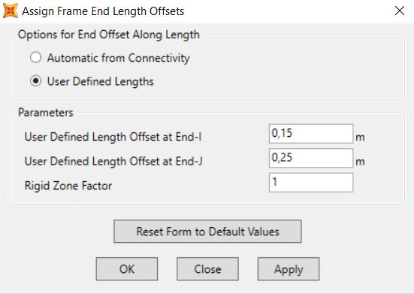
Task: Click the SAP2000 icon in the title bar
Action: pos(11,11)
